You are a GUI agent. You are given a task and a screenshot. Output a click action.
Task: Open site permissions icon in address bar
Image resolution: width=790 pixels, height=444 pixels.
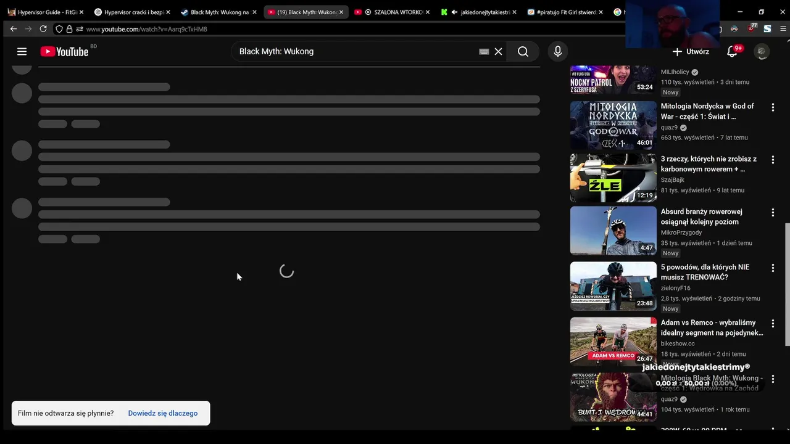79,29
